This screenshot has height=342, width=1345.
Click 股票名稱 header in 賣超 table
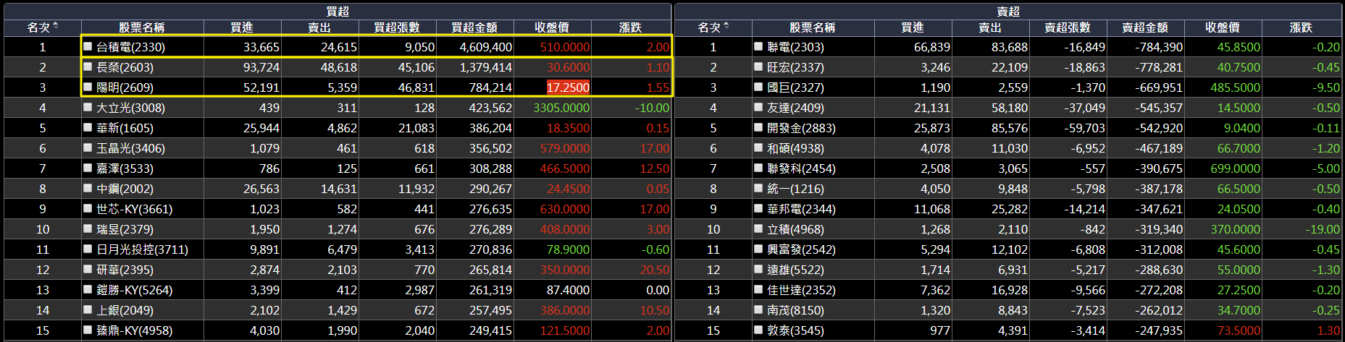click(813, 27)
